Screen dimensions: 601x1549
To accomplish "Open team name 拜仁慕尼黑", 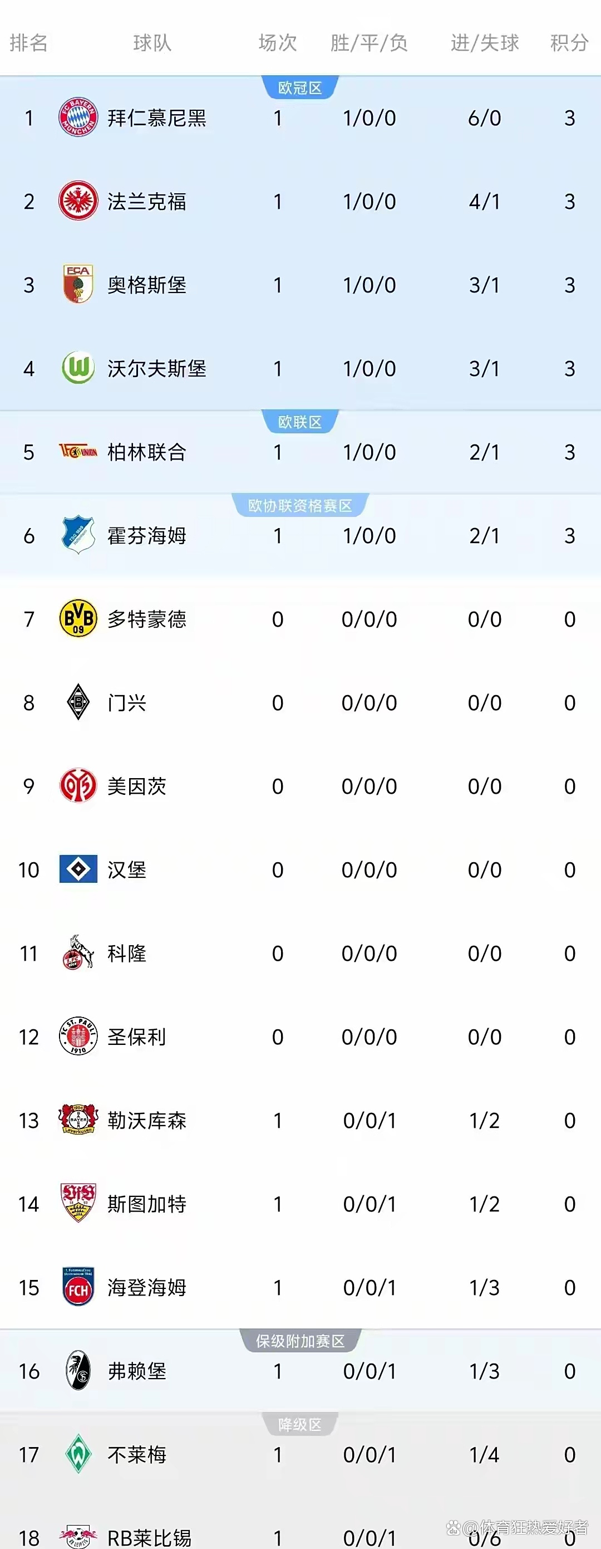I will [x=157, y=118].
